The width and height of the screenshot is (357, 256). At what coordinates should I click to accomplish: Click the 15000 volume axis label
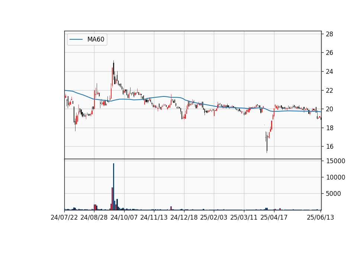coord(335,161)
